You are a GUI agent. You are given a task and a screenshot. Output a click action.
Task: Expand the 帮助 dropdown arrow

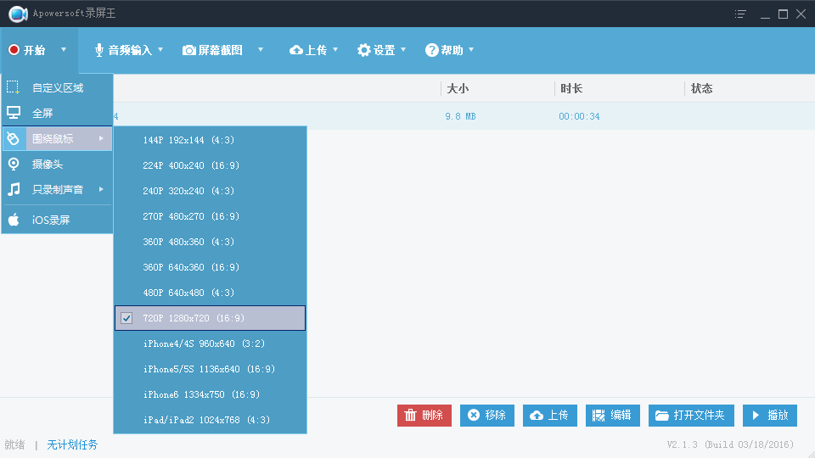[471, 50]
